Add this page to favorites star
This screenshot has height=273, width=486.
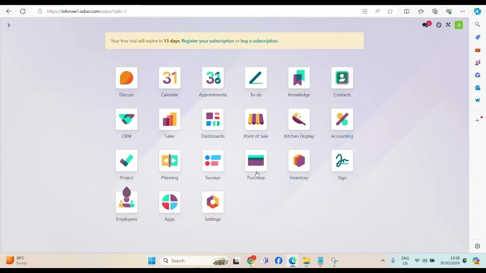pyautogui.click(x=390, y=11)
